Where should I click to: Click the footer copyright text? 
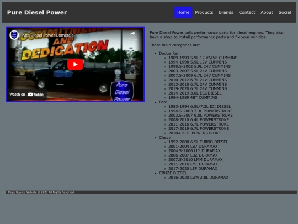click(x=41, y=192)
